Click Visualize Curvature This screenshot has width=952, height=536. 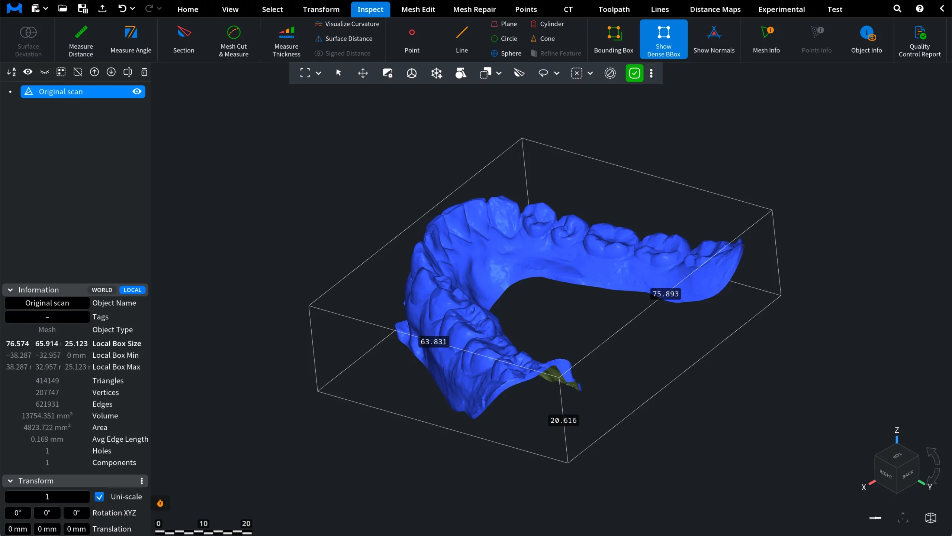347,24
